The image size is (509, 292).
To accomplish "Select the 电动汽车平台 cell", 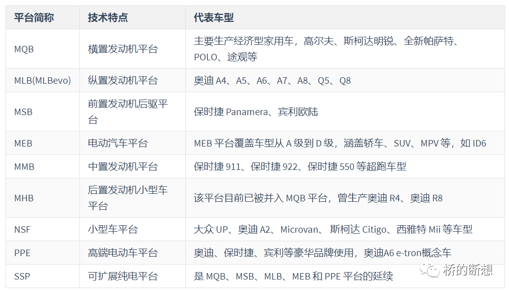I will tap(132, 143).
